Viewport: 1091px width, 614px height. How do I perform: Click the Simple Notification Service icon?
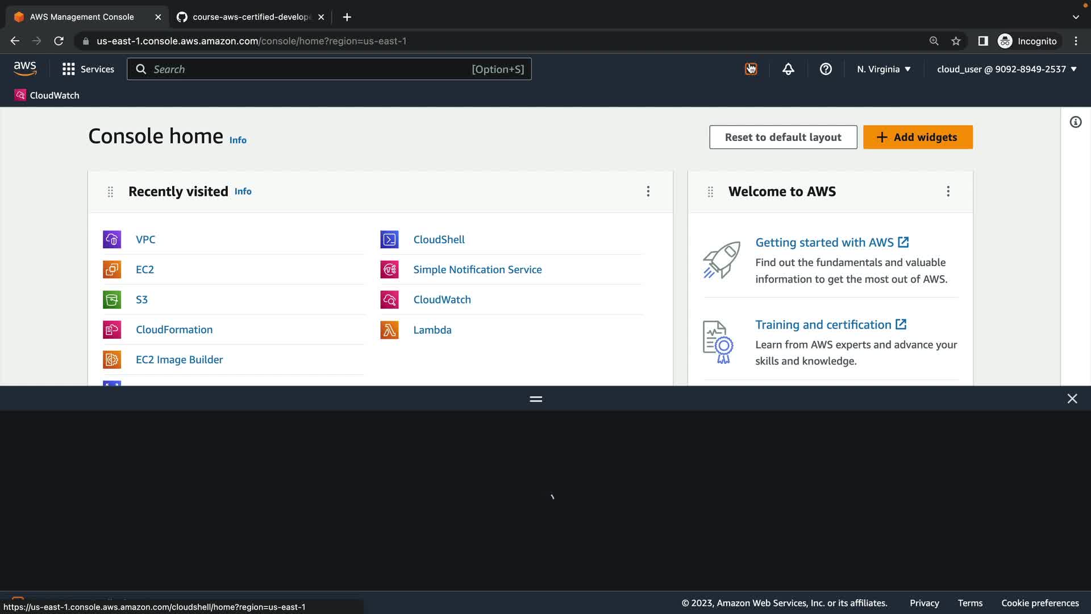point(389,269)
